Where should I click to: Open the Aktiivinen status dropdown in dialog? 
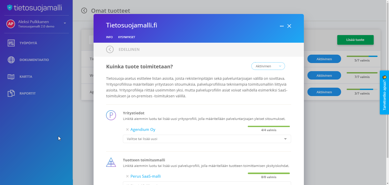click(x=268, y=66)
